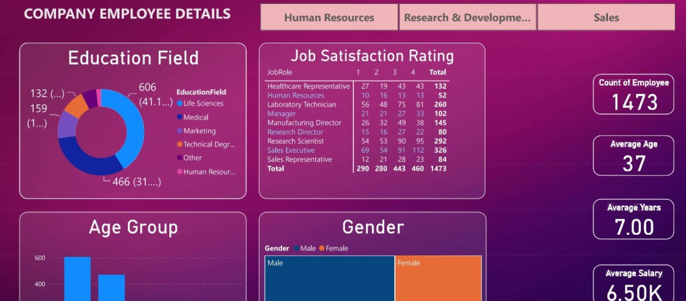686x301 pixels.
Task: Select the Human Resources department slicer
Action: click(x=329, y=17)
